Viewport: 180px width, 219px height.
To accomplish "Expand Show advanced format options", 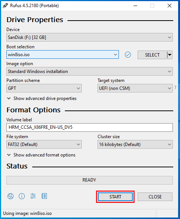I will (41, 155).
